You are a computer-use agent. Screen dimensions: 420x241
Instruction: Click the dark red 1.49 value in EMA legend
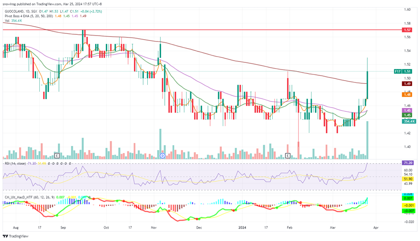click(x=83, y=16)
